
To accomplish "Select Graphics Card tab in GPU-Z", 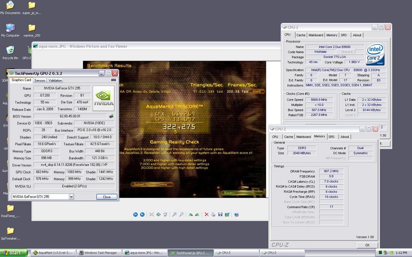I will pyautogui.click(x=21, y=80).
